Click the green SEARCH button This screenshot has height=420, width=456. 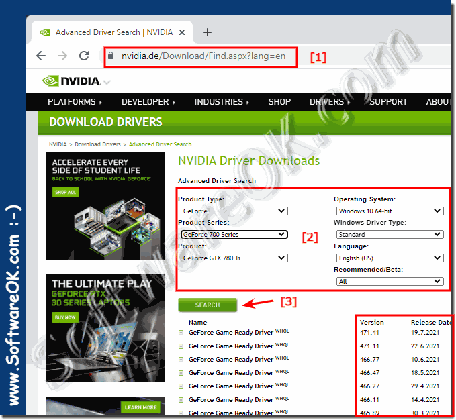pyautogui.click(x=208, y=305)
